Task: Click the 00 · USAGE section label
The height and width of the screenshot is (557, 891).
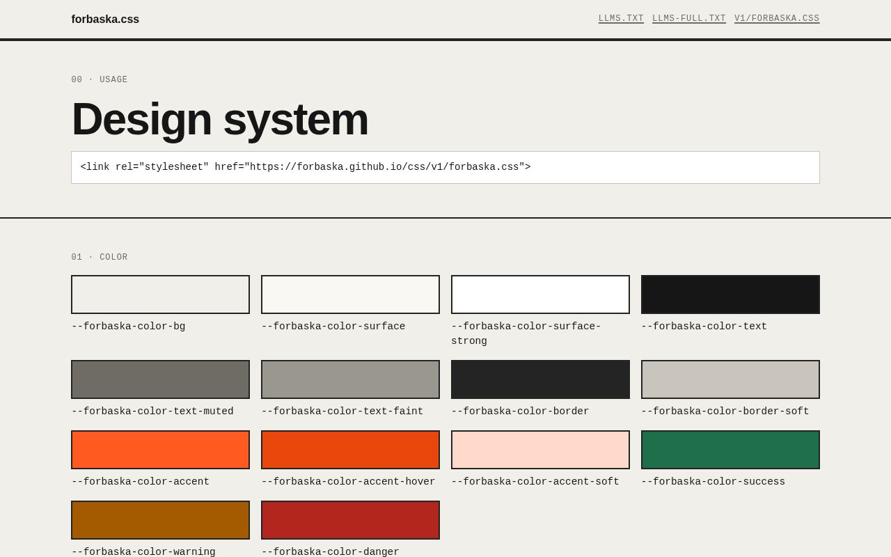Action: coord(100,80)
